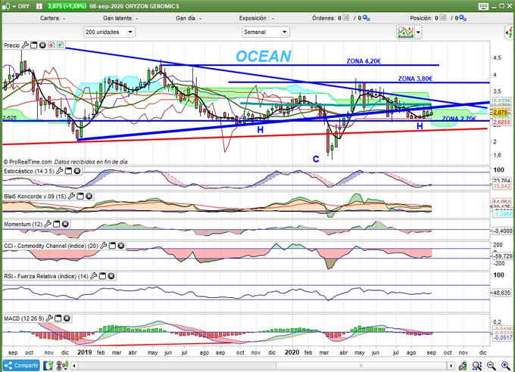Close the RSI indicator panel
This screenshot has width=515, height=372.
111,276
